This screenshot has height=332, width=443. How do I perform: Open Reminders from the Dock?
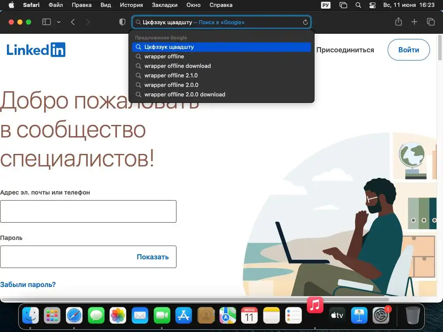[x=293, y=315]
